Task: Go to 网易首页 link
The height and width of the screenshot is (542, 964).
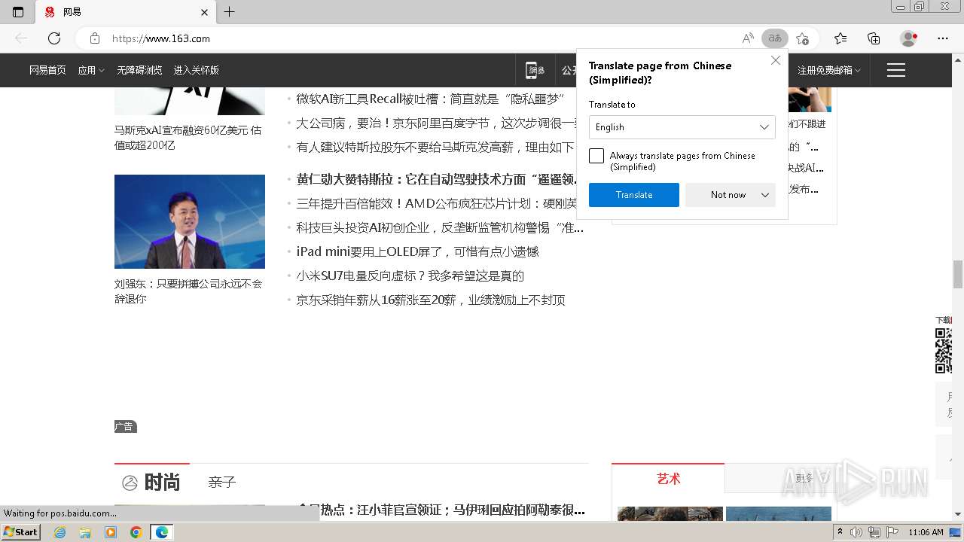Action: (47, 70)
